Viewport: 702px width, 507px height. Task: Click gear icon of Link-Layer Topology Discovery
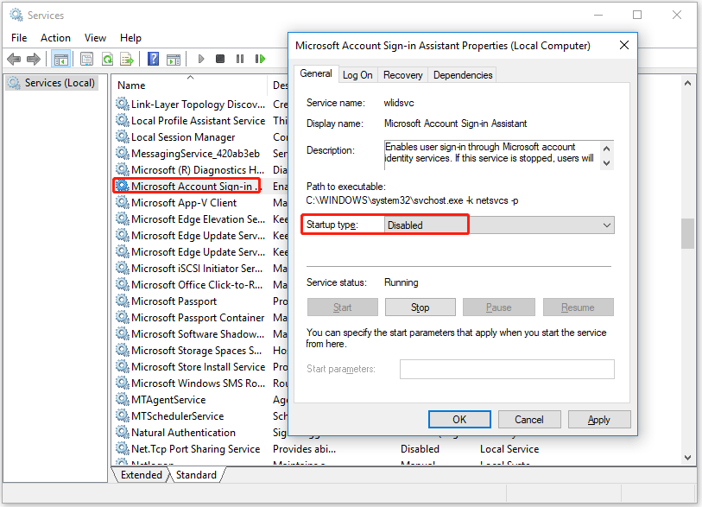tap(123, 104)
